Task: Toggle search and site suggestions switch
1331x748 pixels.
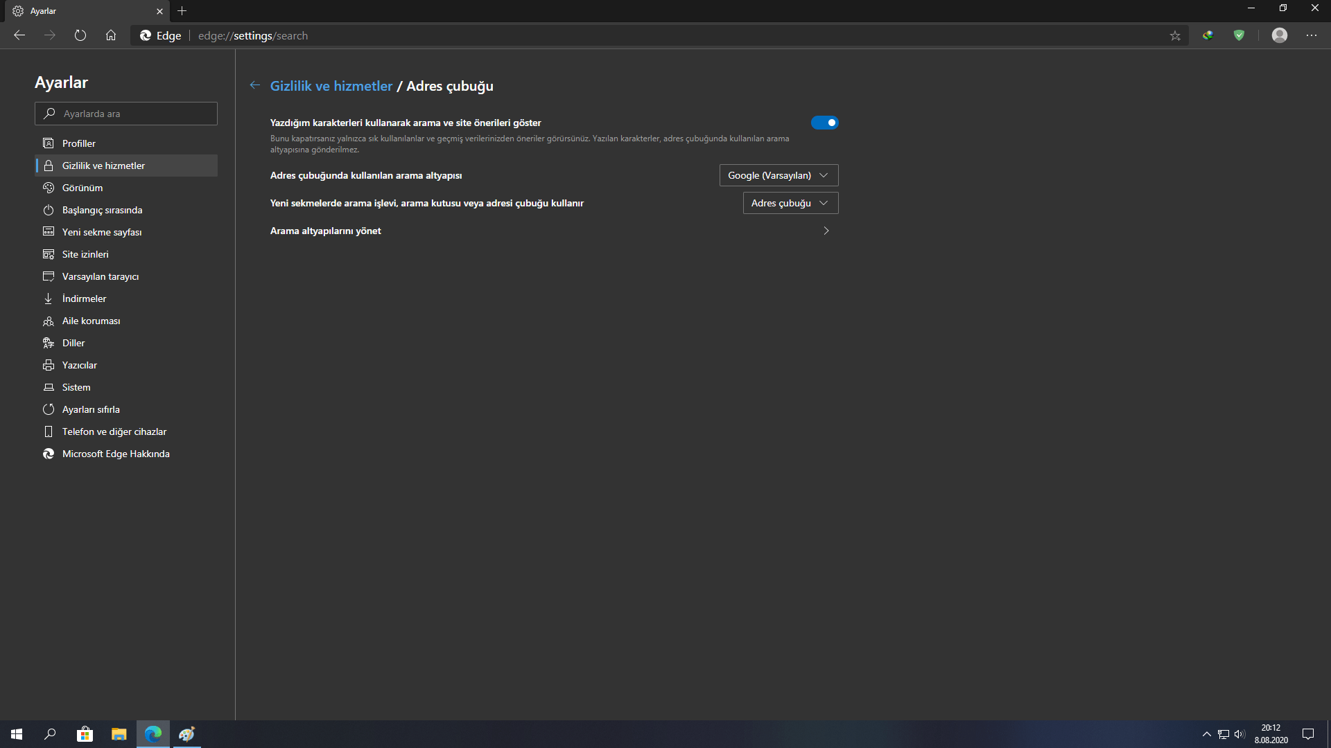Action: (x=824, y=123)
